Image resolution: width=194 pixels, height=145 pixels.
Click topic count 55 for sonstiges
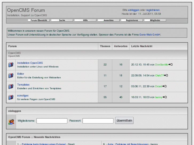click(x=105, y=97)
